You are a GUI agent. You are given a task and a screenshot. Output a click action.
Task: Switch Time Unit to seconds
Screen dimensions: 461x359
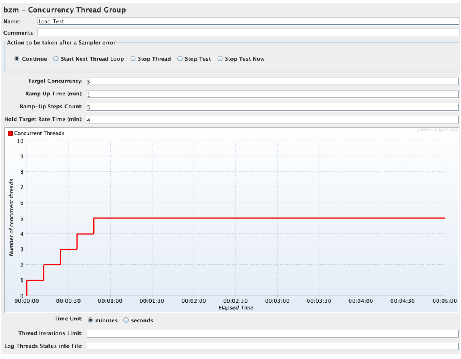126,320
